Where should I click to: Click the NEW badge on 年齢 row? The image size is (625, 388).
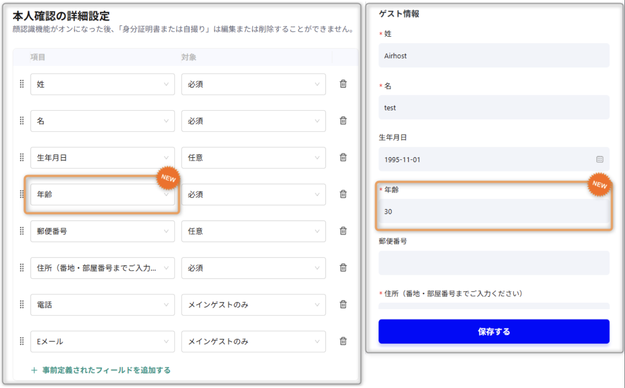[168, 178]
